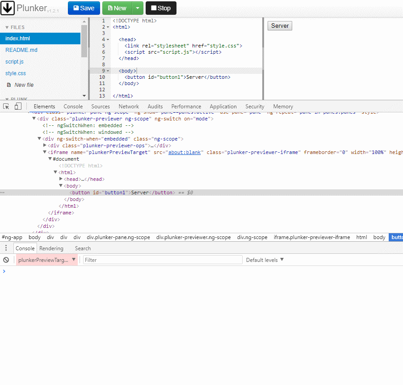Select the inspect element picker icon
The image size is (403, 385).
coord(6,106)
